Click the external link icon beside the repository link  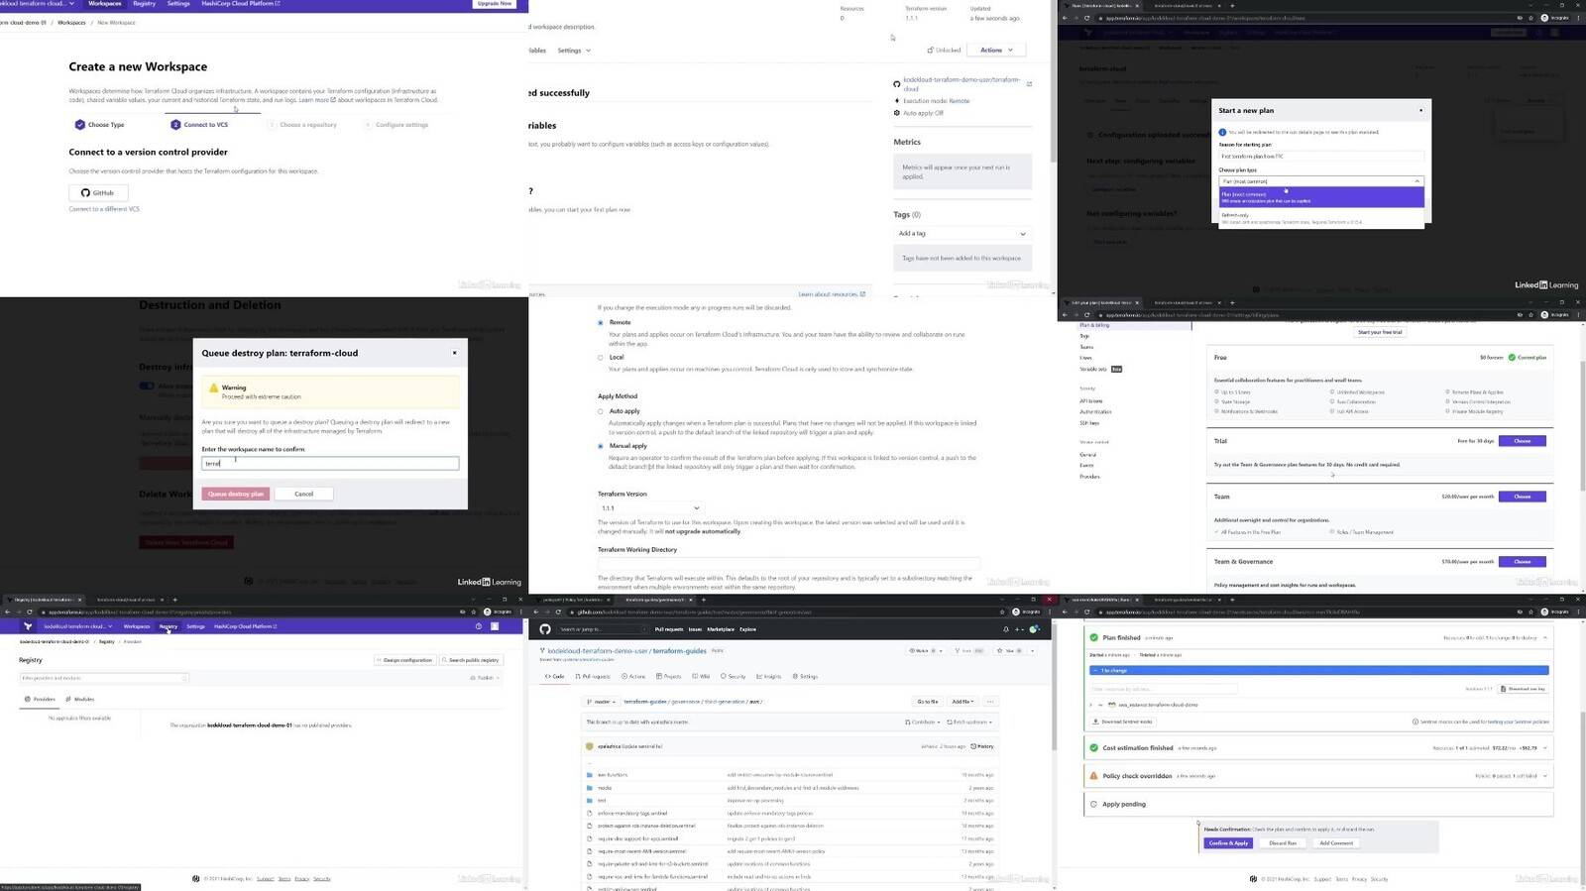tap(1029, 84)
